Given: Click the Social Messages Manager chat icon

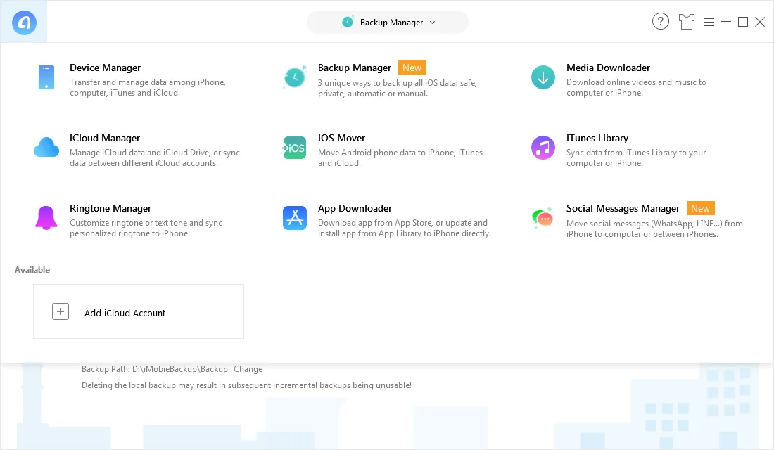Looking at the screenshot, I should pyautogui.click(x=543, y=218).
